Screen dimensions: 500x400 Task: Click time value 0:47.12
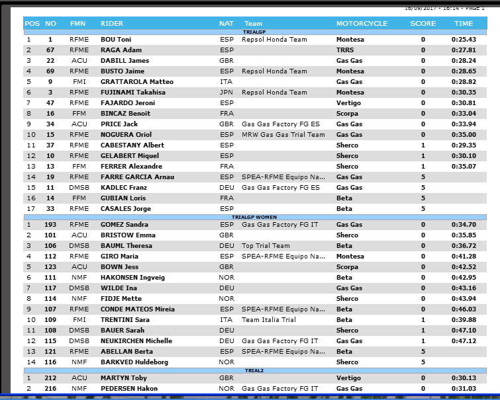tap(464, 340)
